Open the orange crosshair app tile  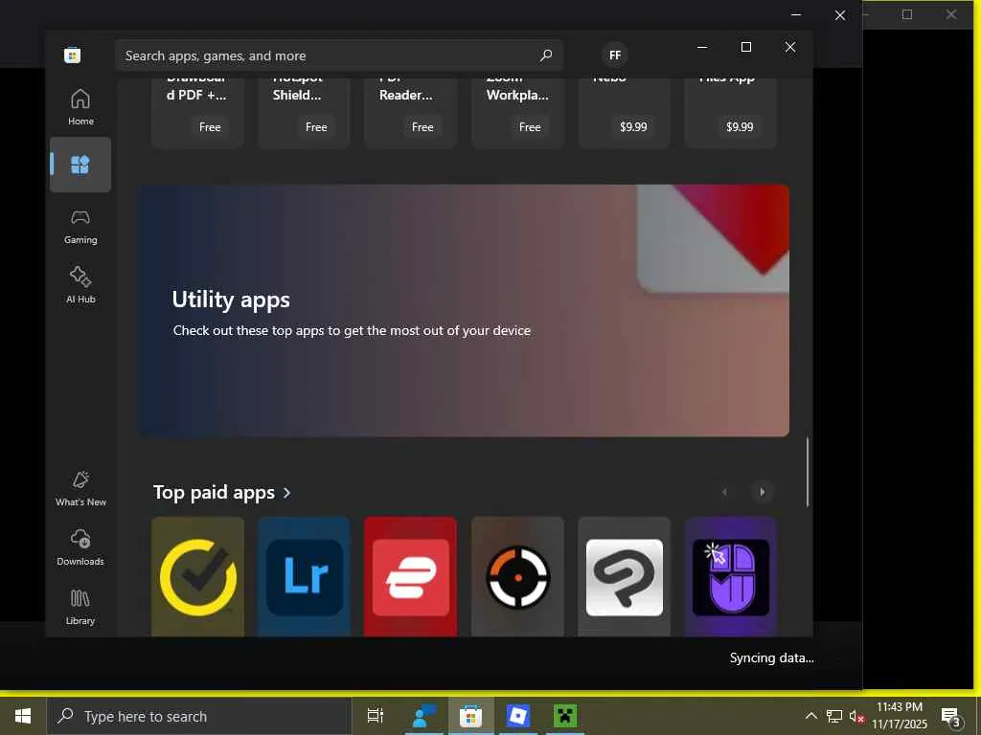(517, 577)
